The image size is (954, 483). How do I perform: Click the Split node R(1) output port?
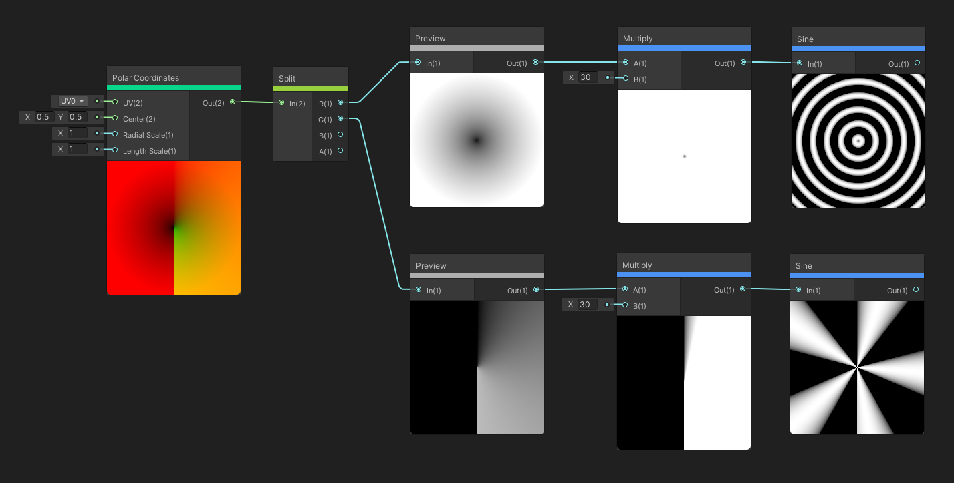[340, 103]
